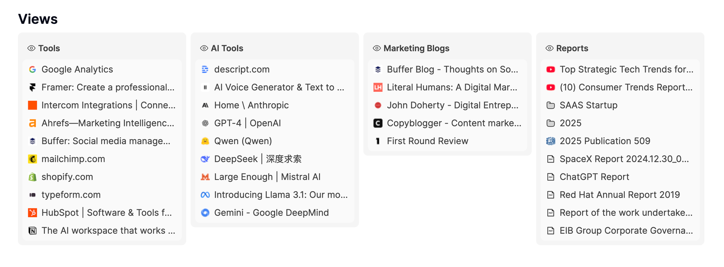Screen dimensions: 724x267
Task: Click the HubSpot orange sprocket icon
Action: click(x=33, y=213)
